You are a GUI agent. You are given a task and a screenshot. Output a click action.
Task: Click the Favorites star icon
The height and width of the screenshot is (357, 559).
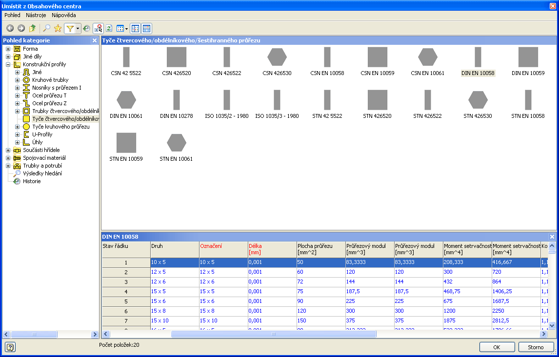58,29
